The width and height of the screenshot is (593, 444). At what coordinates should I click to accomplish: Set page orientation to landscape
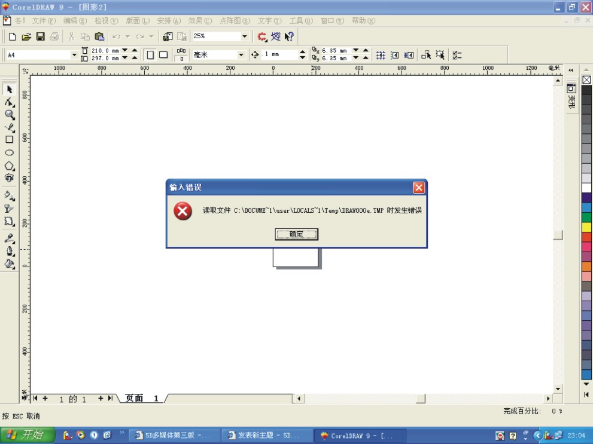click(x=163, y=55)
